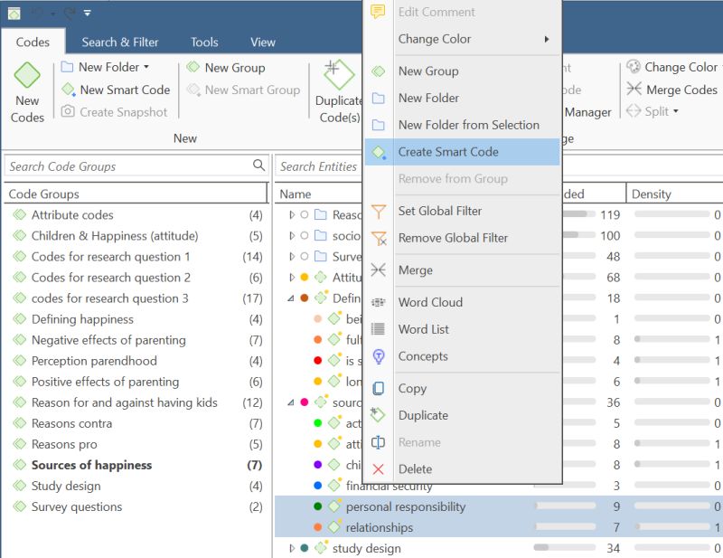Click the Duplicate Code(s) ribbon icon

(x=339, y=74)
